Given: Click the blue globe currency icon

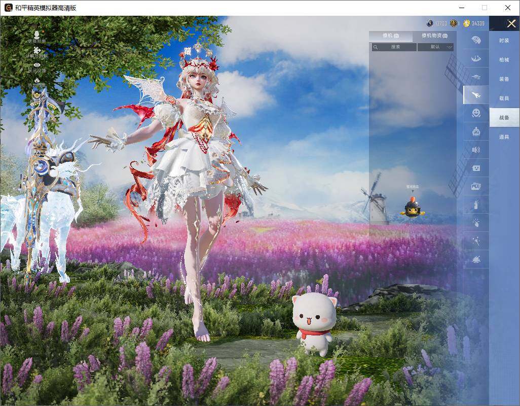Looking at the screenshot, I should (x=429, y=23).
